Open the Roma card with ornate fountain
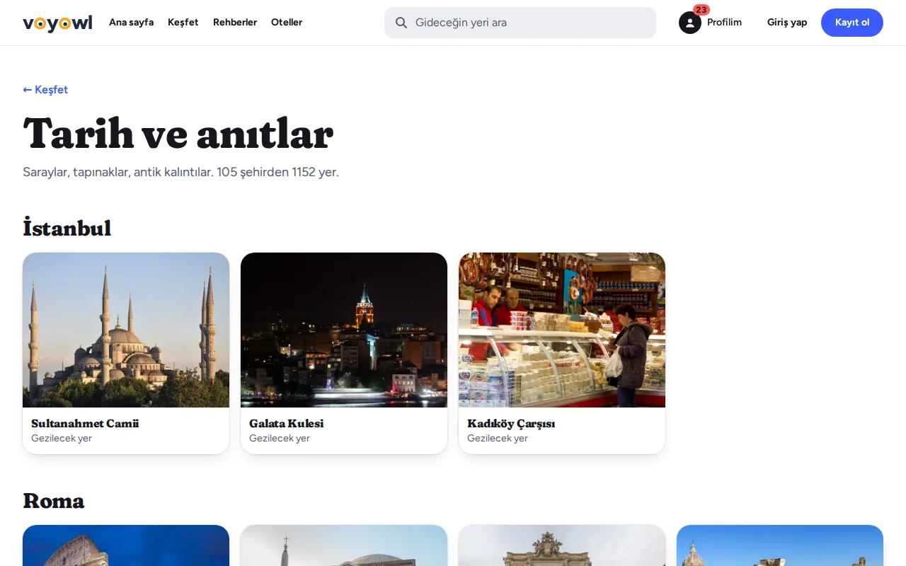The width and height of the screenshot is (906, 566). (562, 545)
